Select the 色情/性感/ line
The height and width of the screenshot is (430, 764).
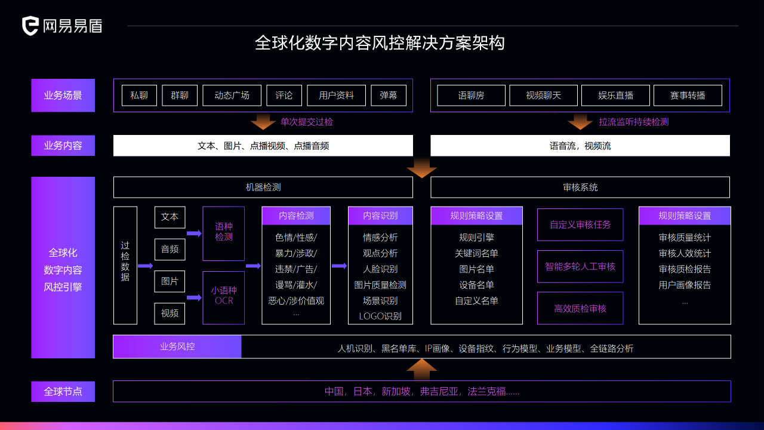pos(296,237)
